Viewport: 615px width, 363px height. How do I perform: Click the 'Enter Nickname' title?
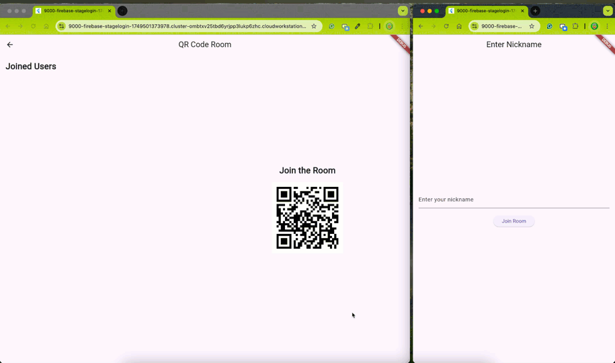coord(514,45)
